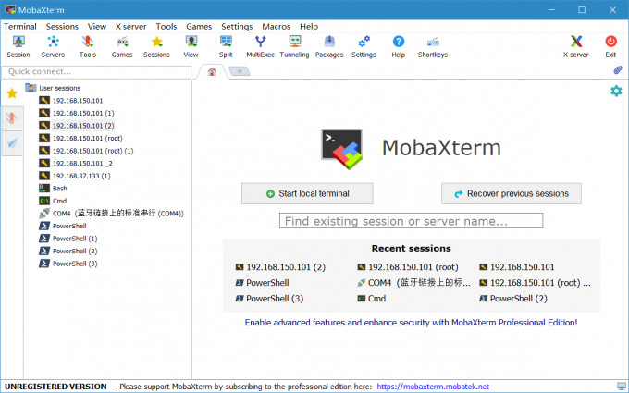Click the UNREGISTERED VERSION status text
The image size is (629, 393).
(55, 387)
